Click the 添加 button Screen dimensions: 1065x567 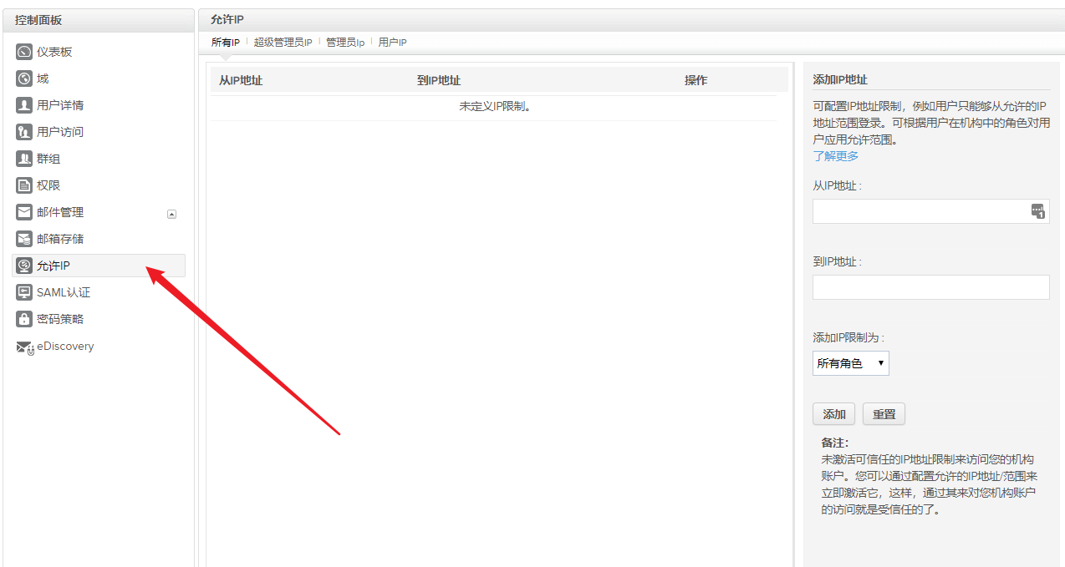(x=834, y=414)
